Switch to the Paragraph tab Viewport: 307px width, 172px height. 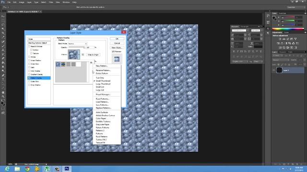click(x=245, y=27)
